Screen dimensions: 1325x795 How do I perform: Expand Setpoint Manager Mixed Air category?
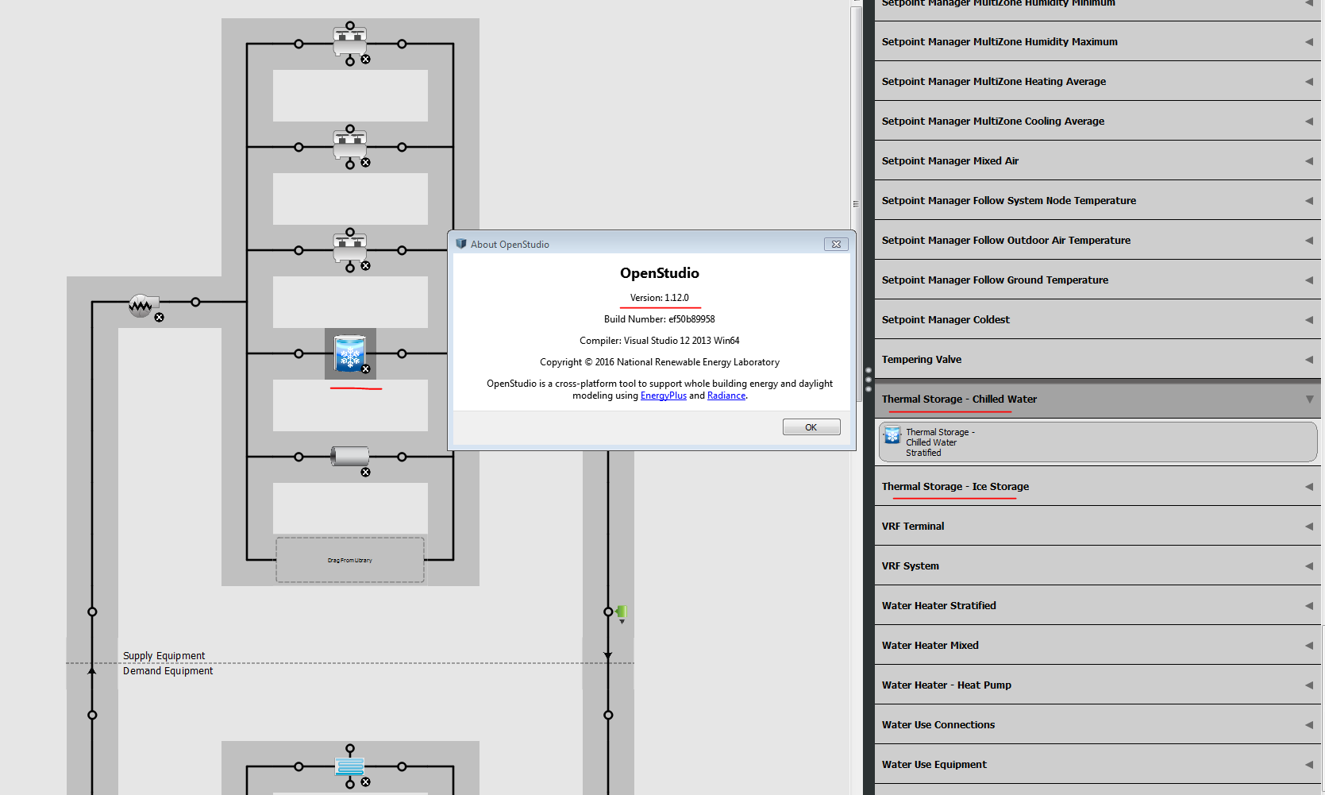pyautogui.click(x=1098, y=160)
